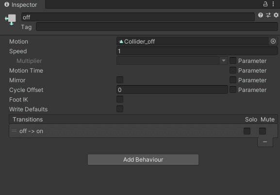Screen dimensions: 280x195
Task: Click the Transitions list header
Action: (143, 119)
